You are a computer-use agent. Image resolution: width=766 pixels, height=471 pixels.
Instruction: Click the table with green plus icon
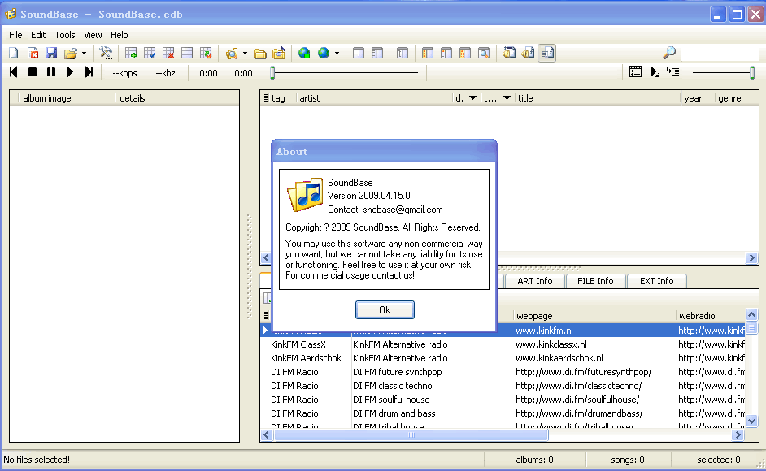coord(131,54)
